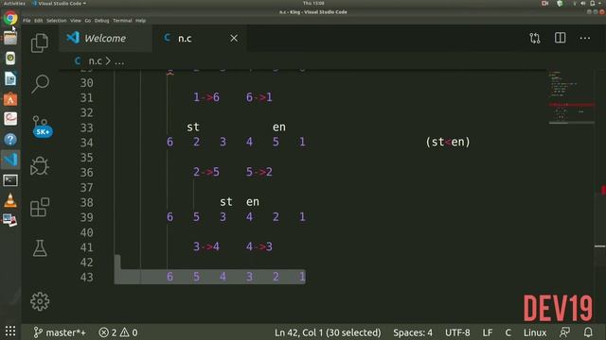This screenshot has width=606, height=340.
Task: Open Problems panel showing 2 errors 0 warnings
Action: point(118,332)
